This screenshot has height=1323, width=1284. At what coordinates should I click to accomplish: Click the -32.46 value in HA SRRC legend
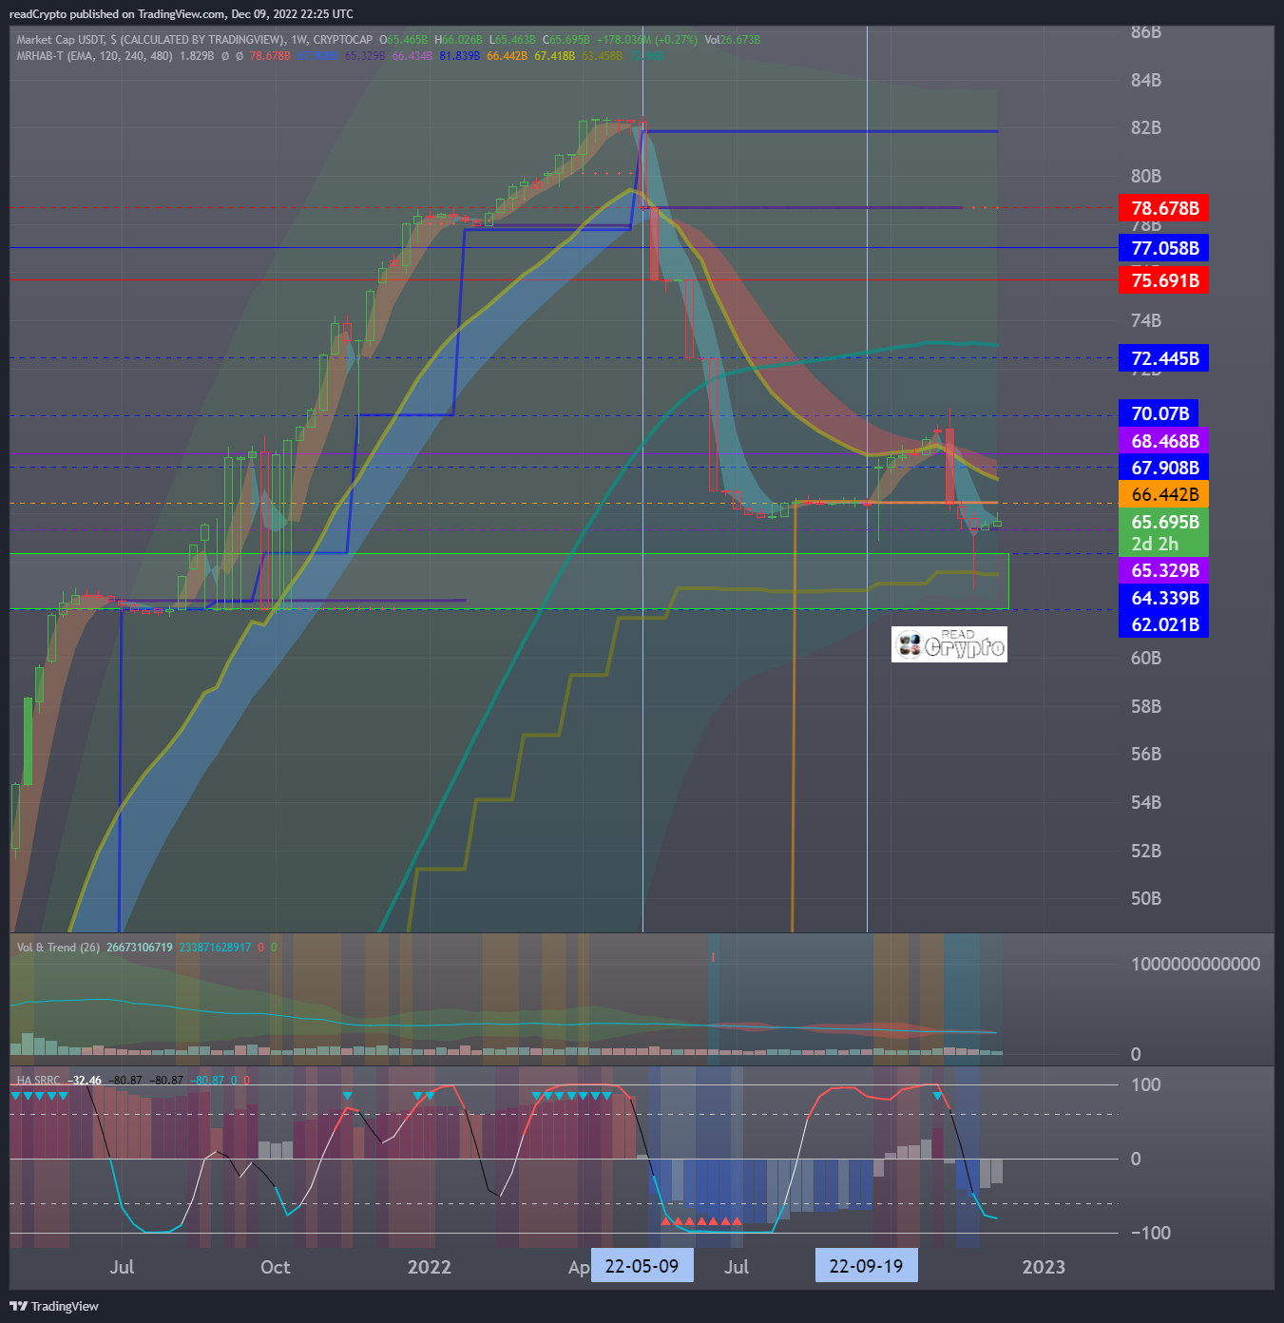(84, 1081)
